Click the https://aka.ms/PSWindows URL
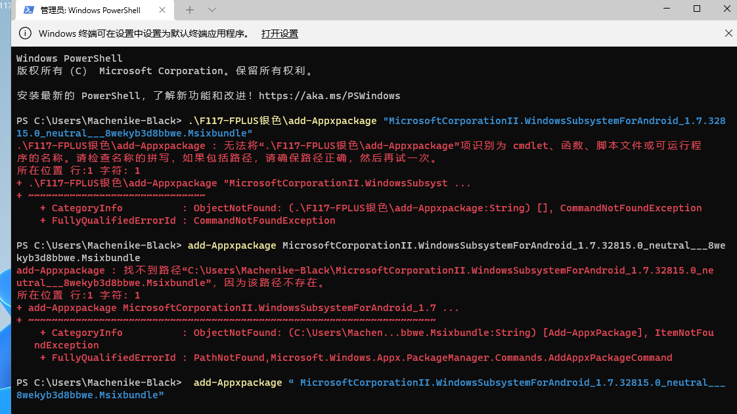737x414 pixels. [x=330, y=96]
